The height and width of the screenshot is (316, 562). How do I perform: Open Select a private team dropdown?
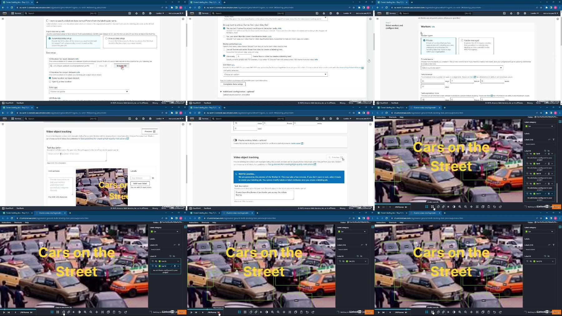point(462,68)
